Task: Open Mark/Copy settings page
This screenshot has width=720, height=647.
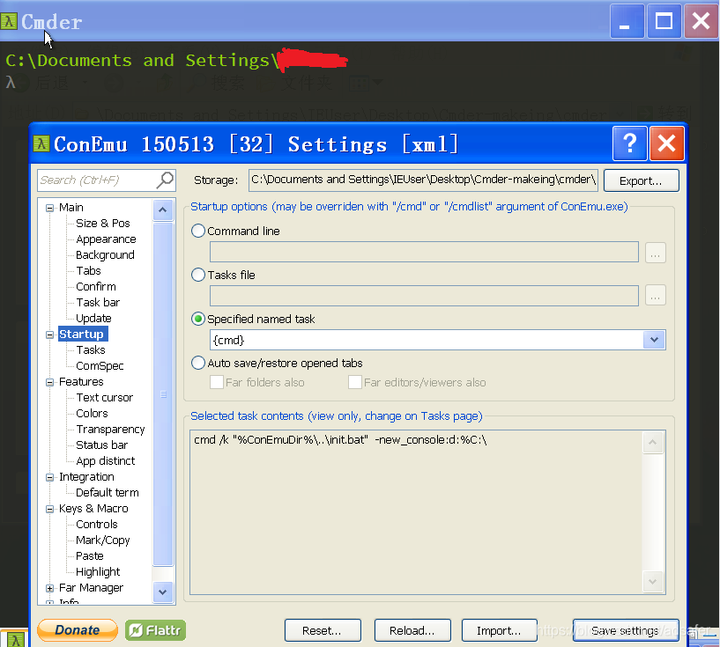Action: (103, 540)
